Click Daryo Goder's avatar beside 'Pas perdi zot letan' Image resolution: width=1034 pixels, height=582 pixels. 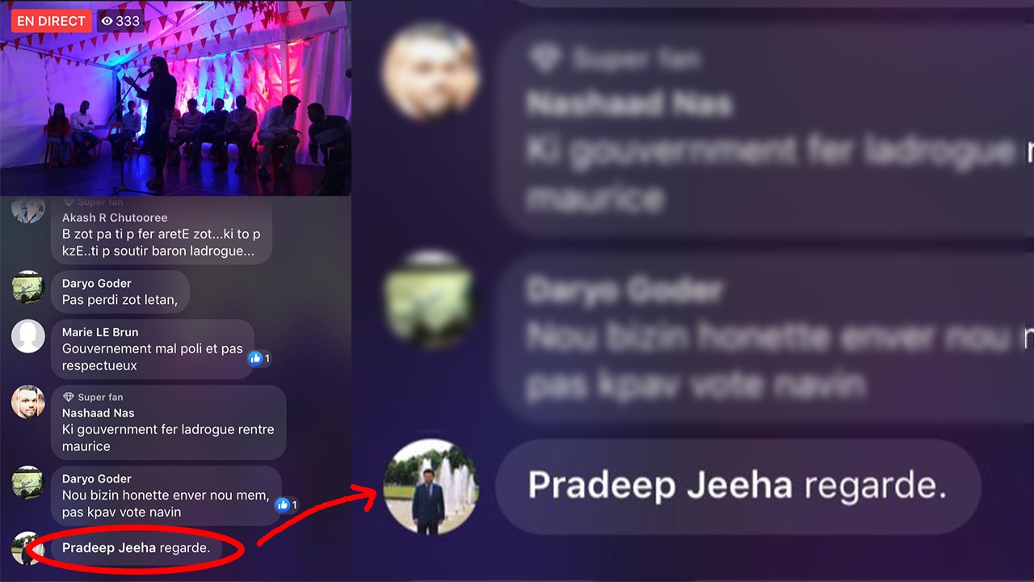[27, 287]
